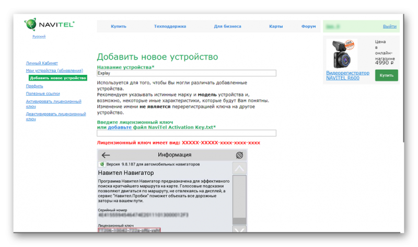Image resolution: width=418 pixels, height=247 pixels.
Task: Open the Купить menu item
Action: [119, 26]
